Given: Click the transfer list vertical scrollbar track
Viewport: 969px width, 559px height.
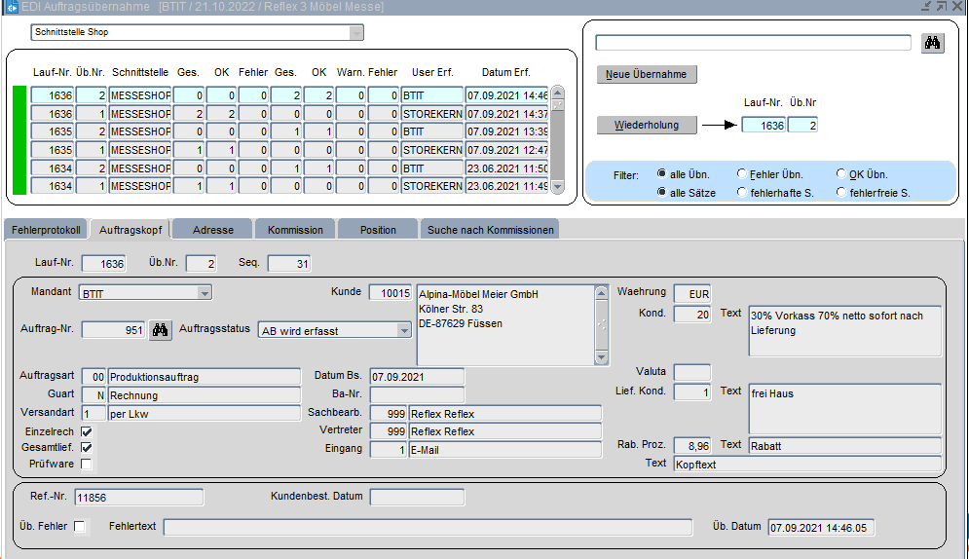Looking at the screenshot, I should pyautogui.click(x=558, y=146).
